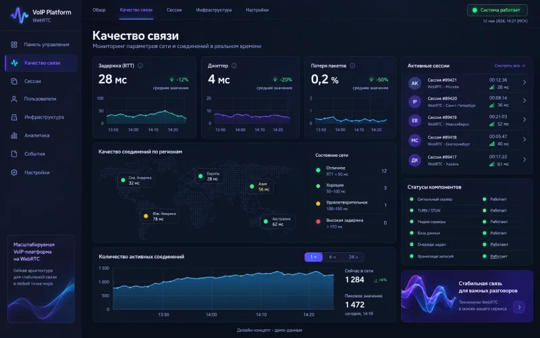Image resolution: width=540 pixels, height=338 pixels.
Task: Click the Сессии sidebar icon
Action: point(14,81)
